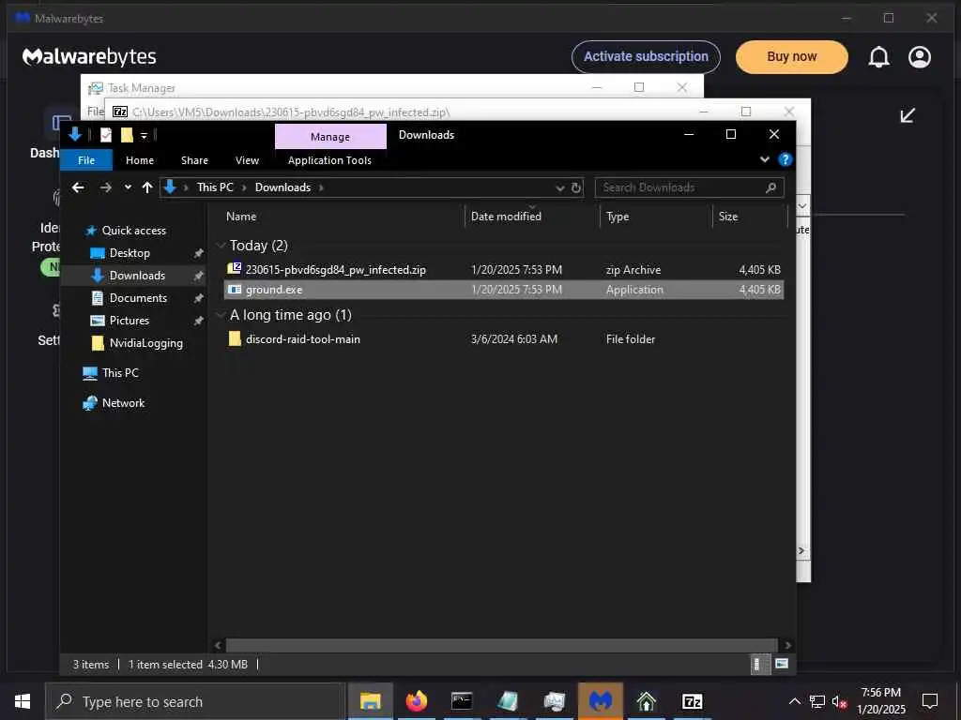Switch to the Share ribbon tab
This screenshot has width=961, height=720.
coord(194,160)
